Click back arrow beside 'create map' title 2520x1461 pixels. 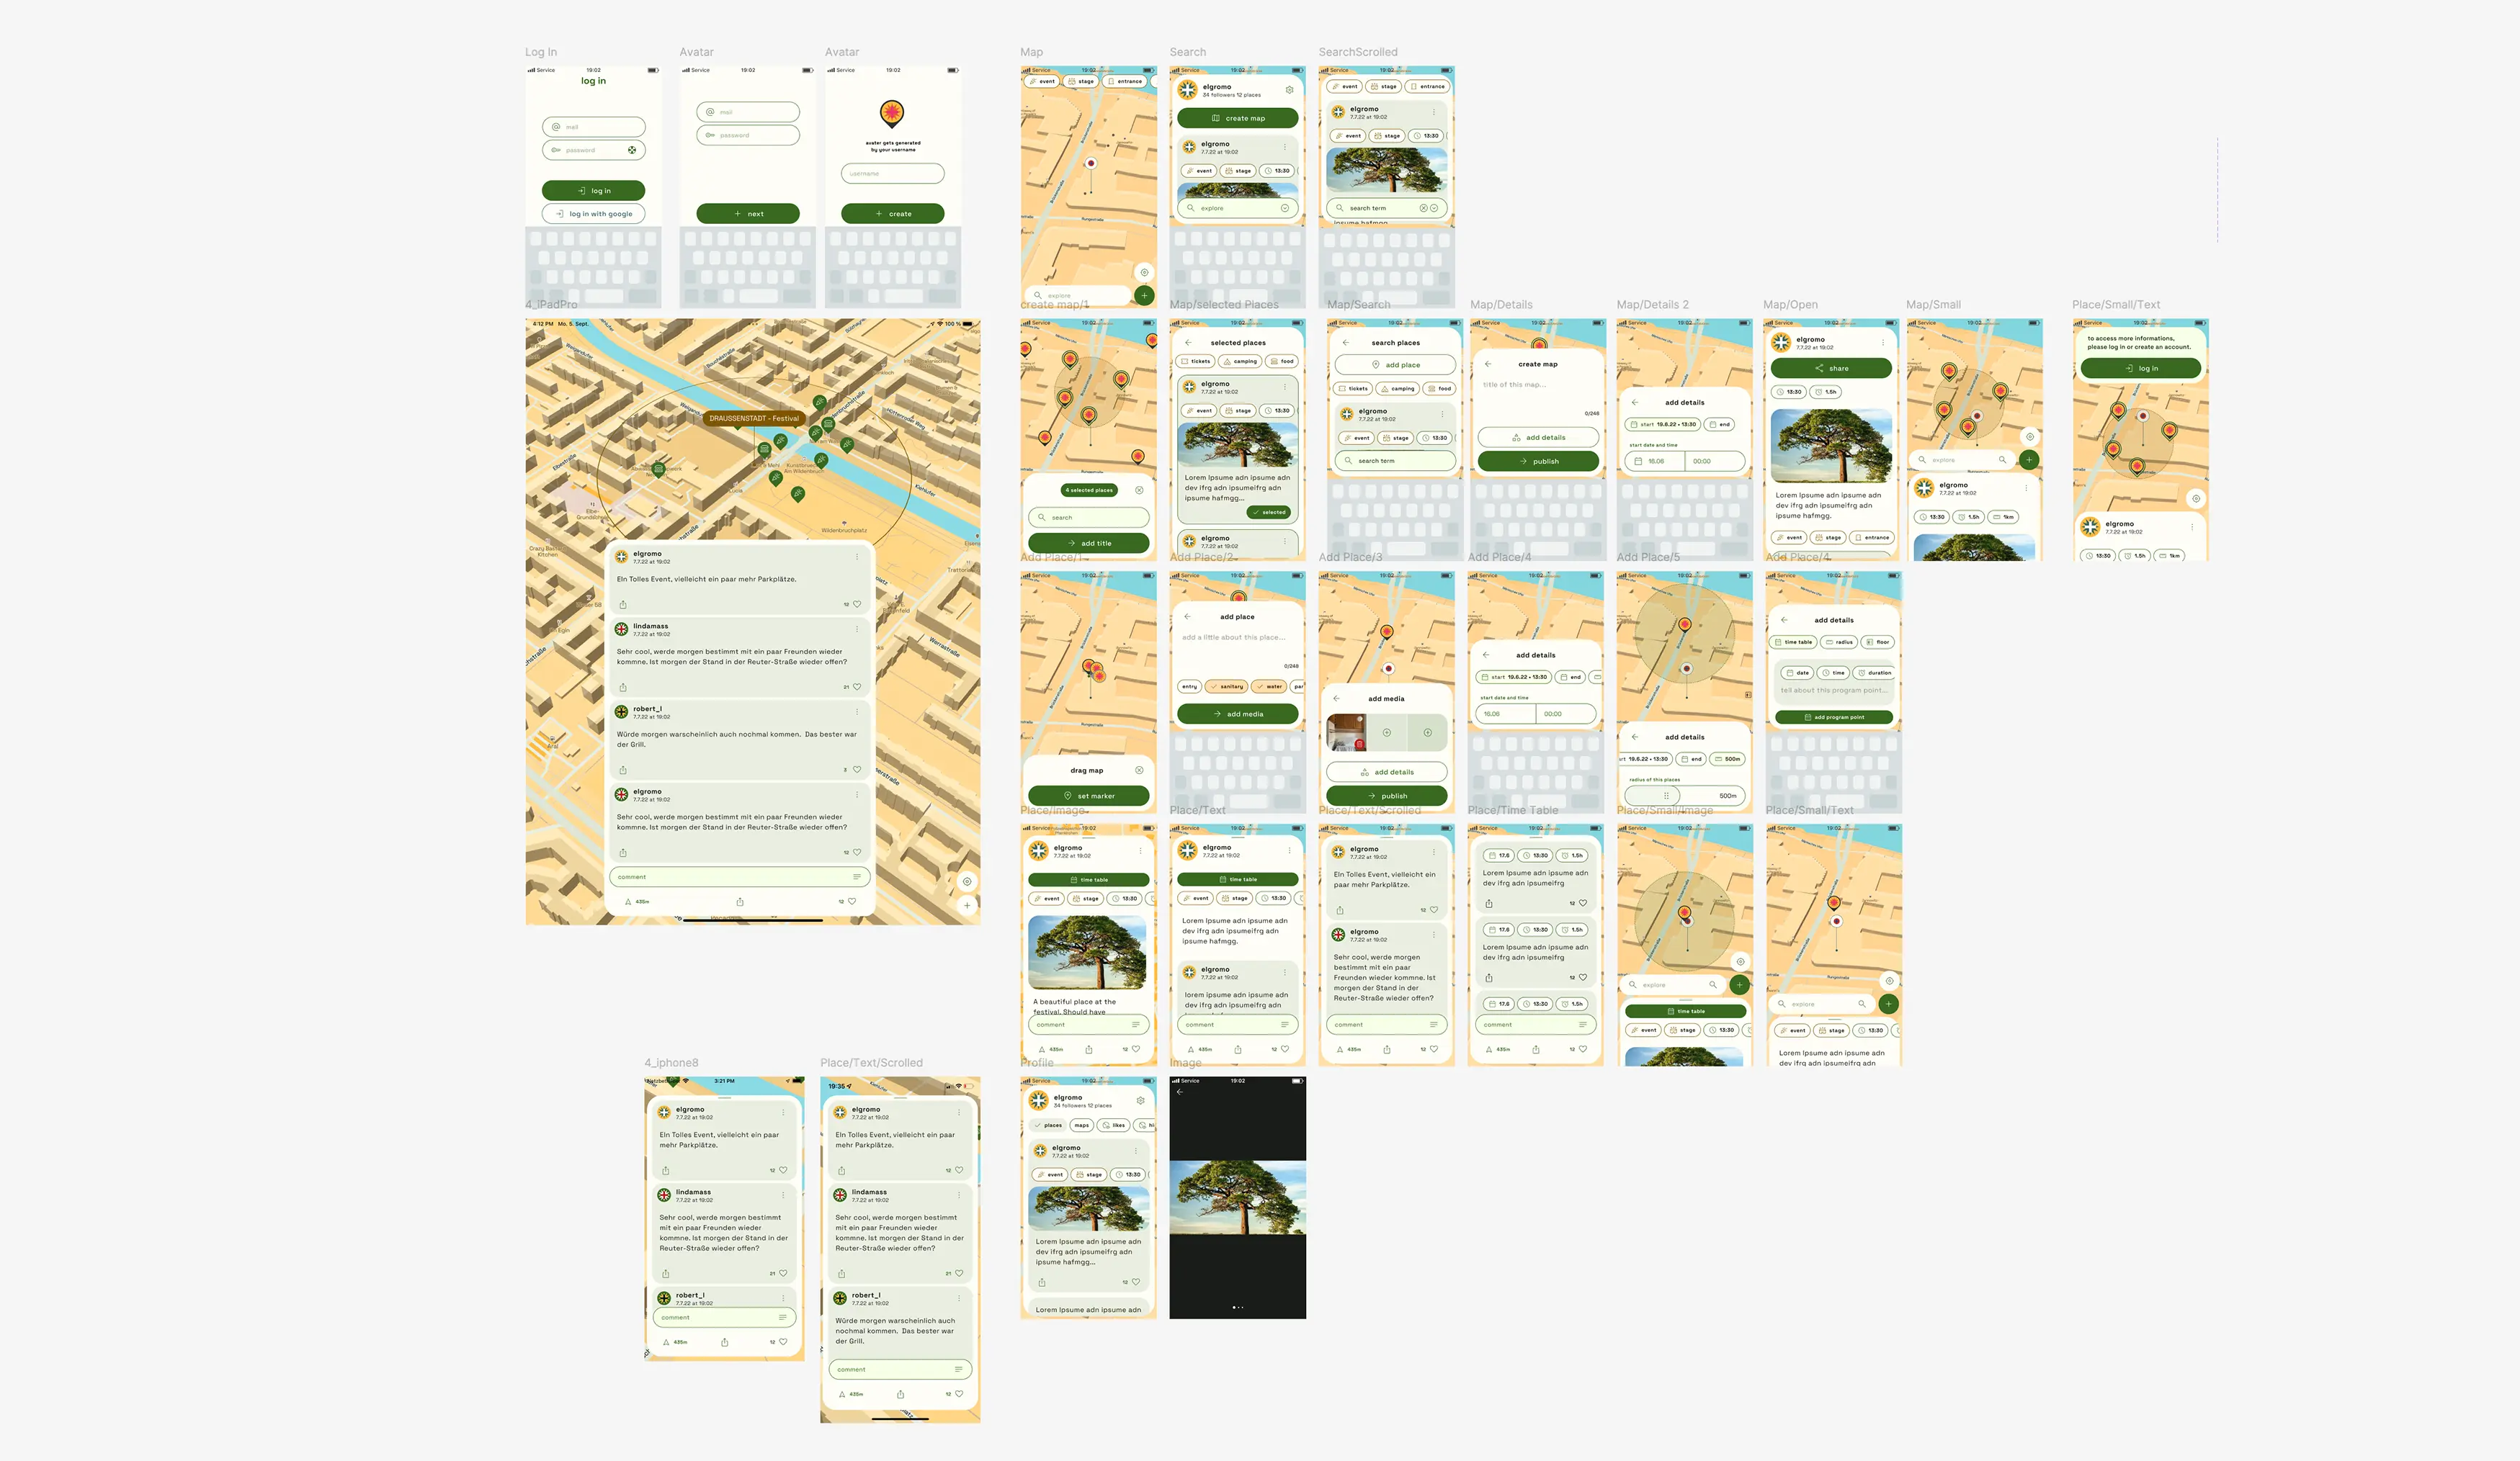[x=1488, y=364]
